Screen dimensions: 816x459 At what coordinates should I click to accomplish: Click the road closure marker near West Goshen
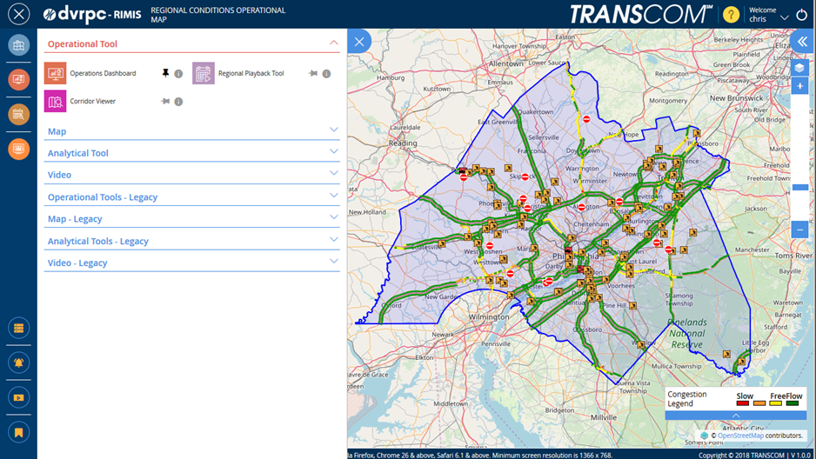[490, 245]
